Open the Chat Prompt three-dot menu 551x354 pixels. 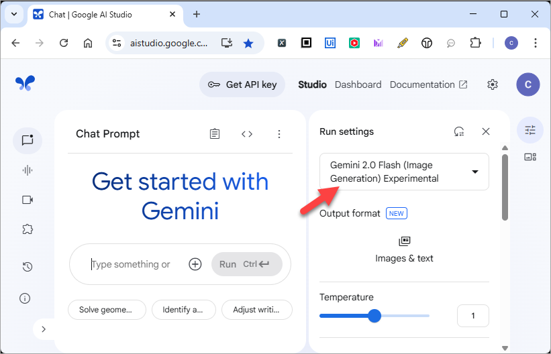point(279,134)
